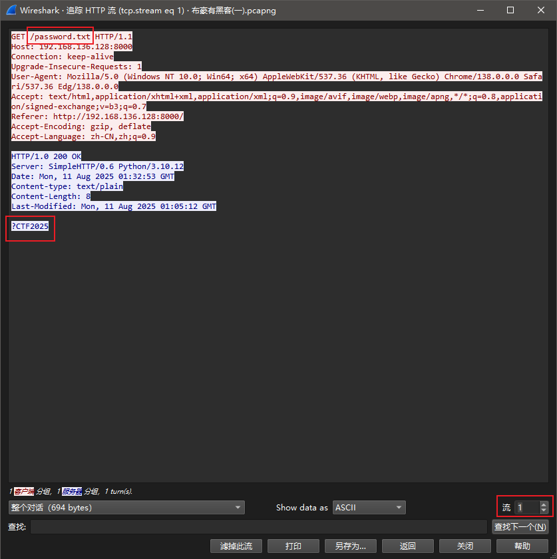This screenshot has width=557, height=559.
Task: Click the 查找下一个(N) find next button
Action: pos(520,526)
